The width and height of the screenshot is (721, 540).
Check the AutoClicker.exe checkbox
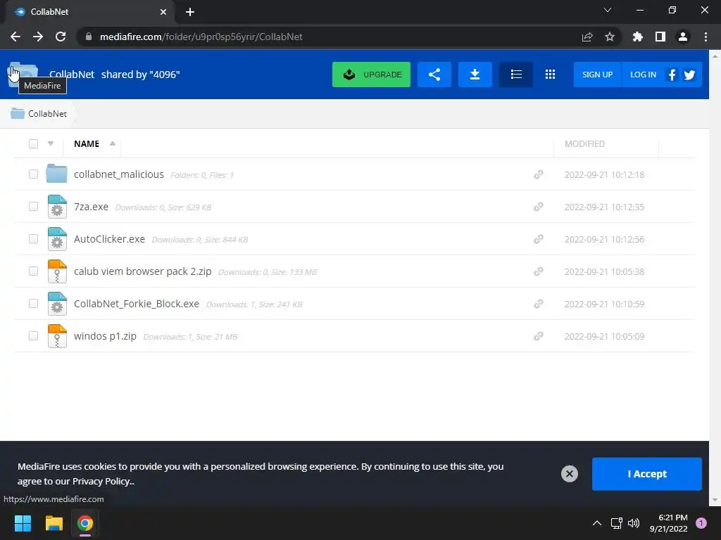click(33, 239)
